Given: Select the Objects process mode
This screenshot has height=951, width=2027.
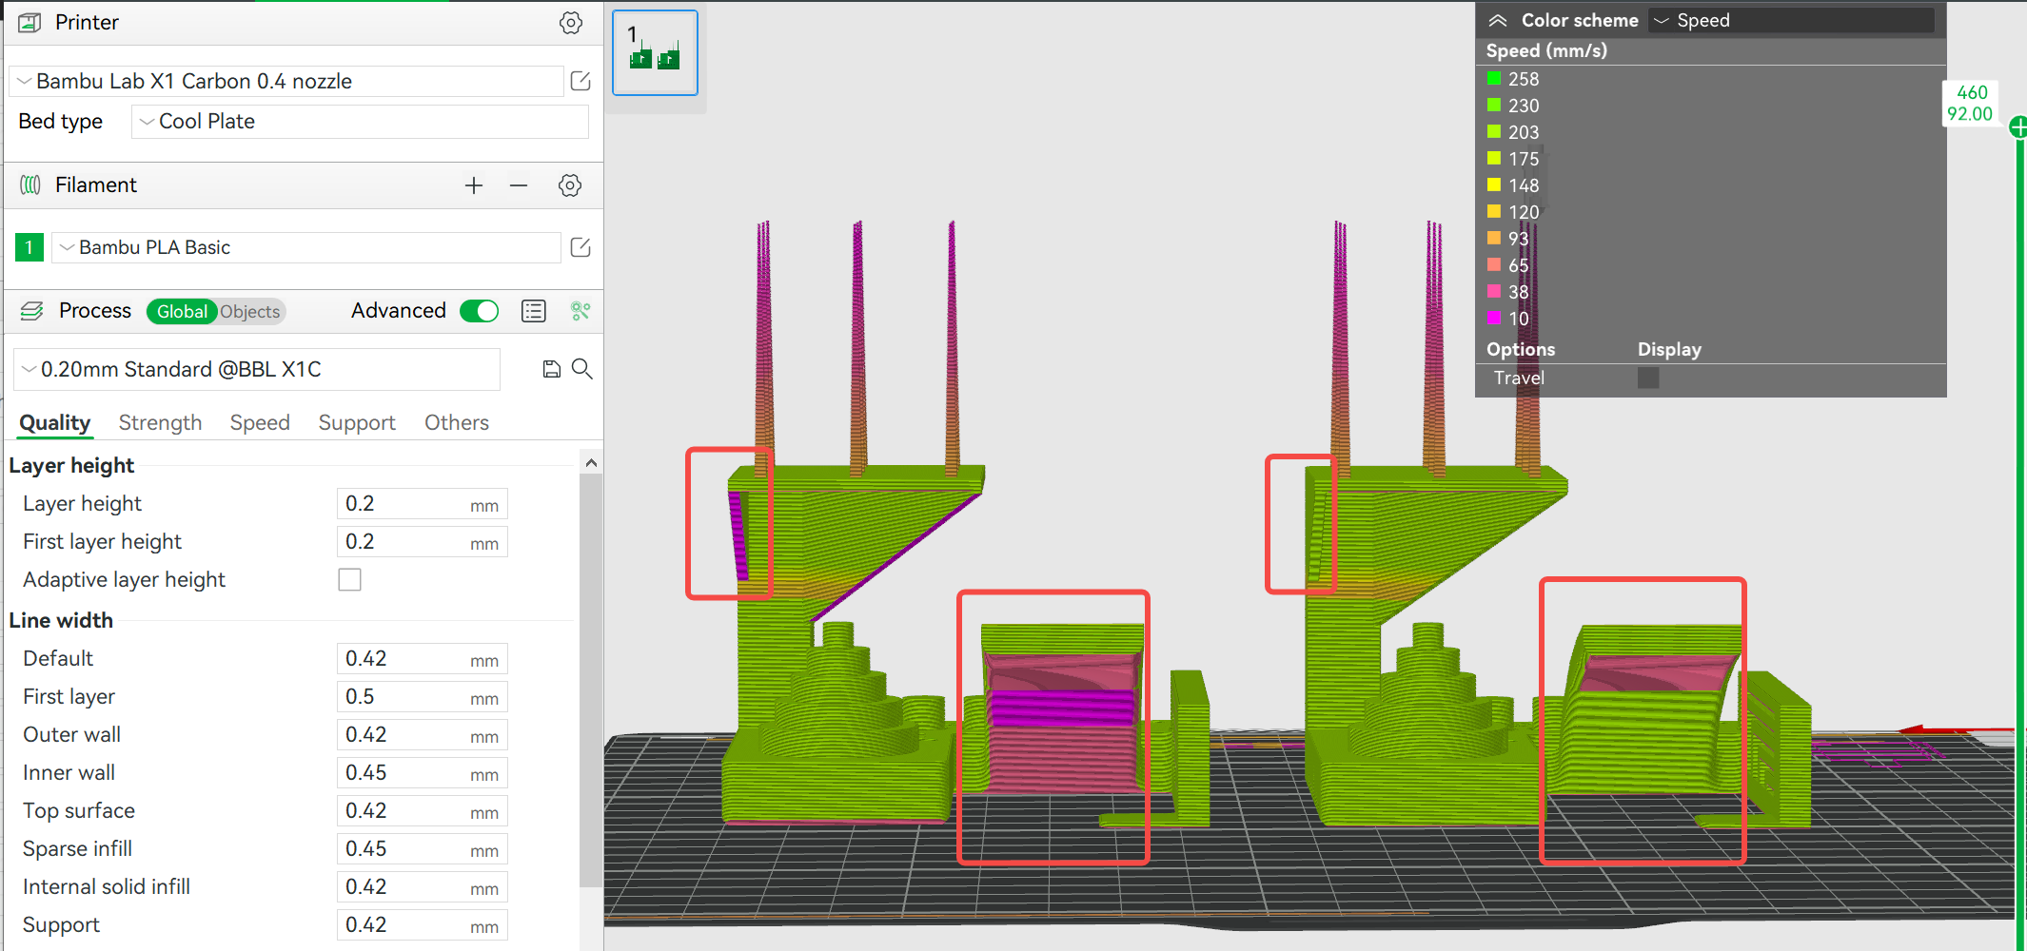Looking at the screenshot, I should click(x=250, y=312).
